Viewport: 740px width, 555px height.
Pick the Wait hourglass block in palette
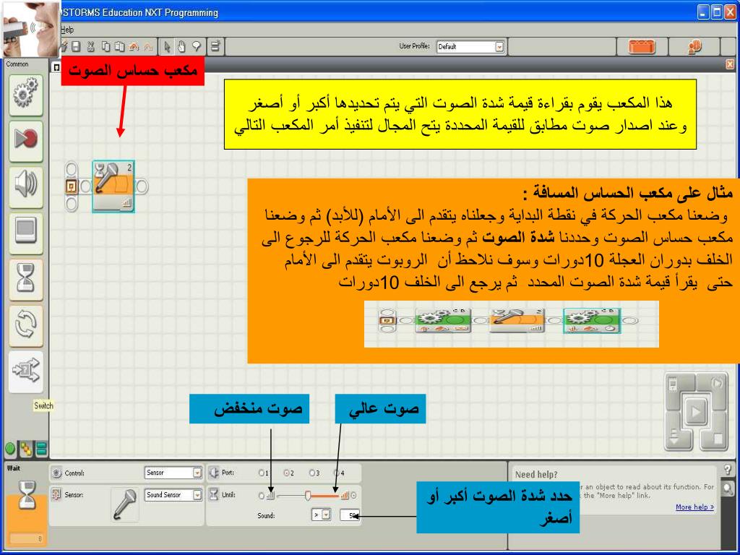click(x=25, y=279)
